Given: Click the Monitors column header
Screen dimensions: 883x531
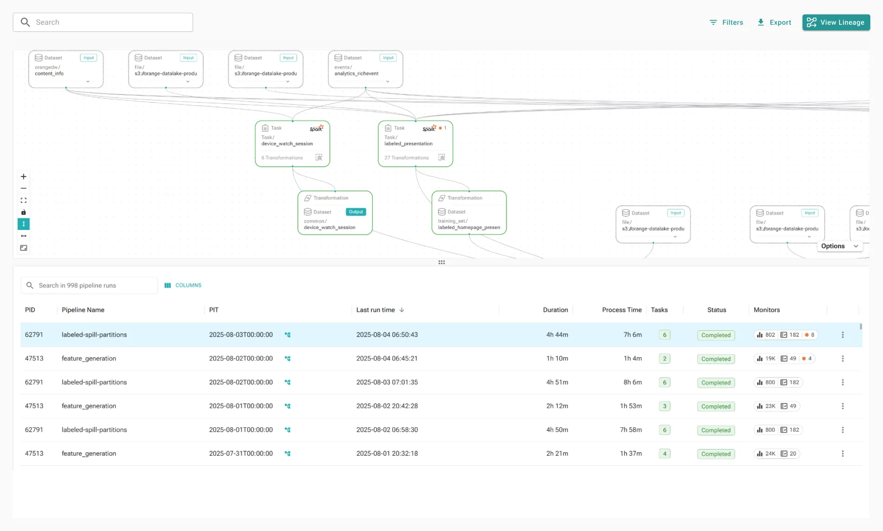Looking at the screenshot, I should pyautogui.click(x=766, y=310).
